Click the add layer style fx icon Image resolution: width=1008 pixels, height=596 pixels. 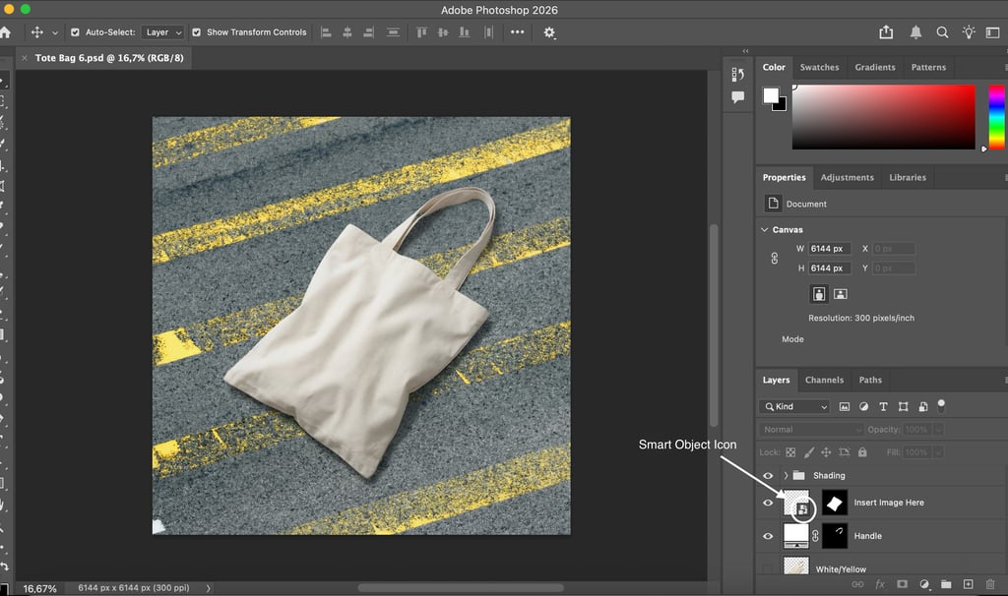pos(880,584)
